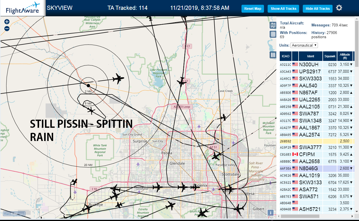Select the aircraft icon beside Goodyear
The image size is (359, 221).
157,187
